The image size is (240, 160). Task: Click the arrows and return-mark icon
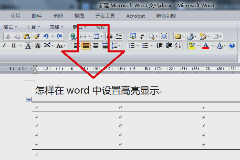[x=142, y=36]
